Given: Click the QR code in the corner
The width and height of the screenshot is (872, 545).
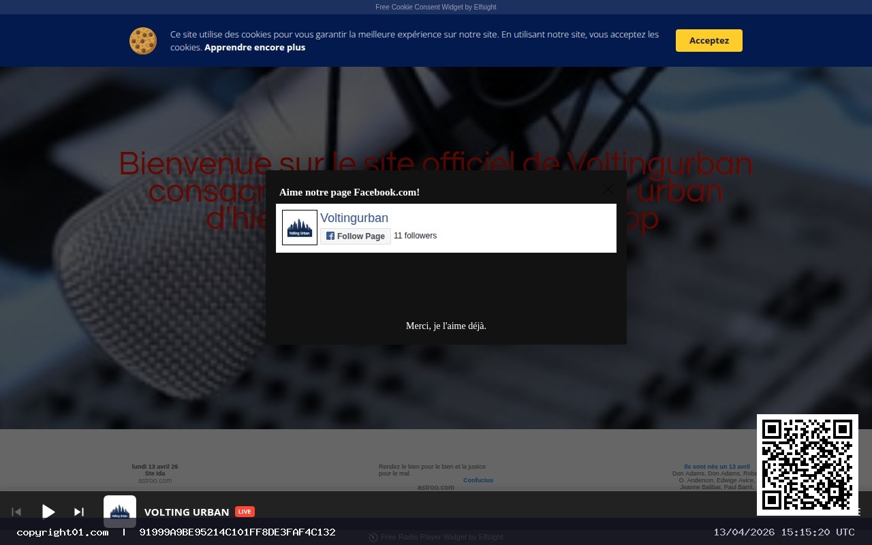Looking at the screenshot, I should pos(807,465).
